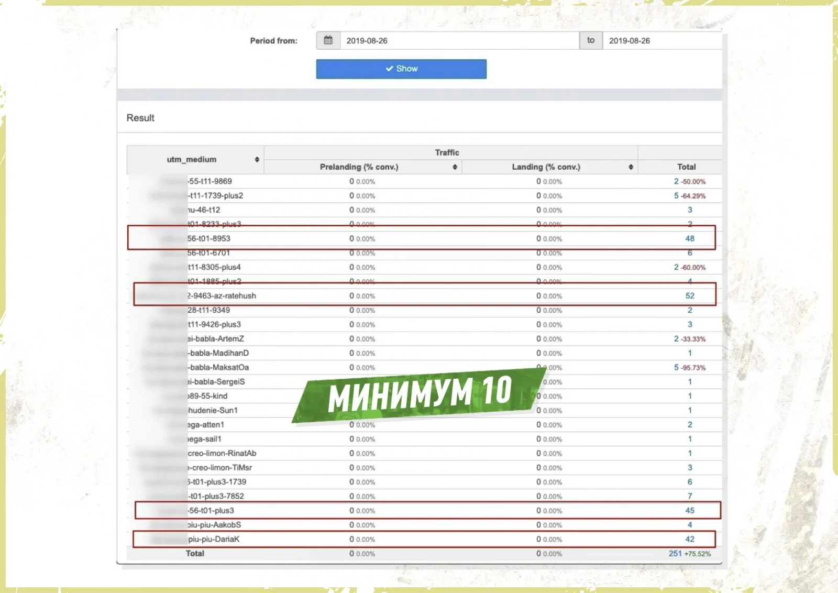This screenshot has width=838, height=593.
Task: Click total 4 in piu-piu-AakobS row
Action: click(690, 524)
